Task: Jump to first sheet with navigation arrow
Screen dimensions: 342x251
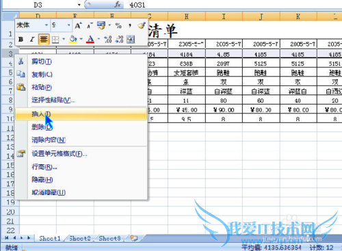Action: point(7,238)
